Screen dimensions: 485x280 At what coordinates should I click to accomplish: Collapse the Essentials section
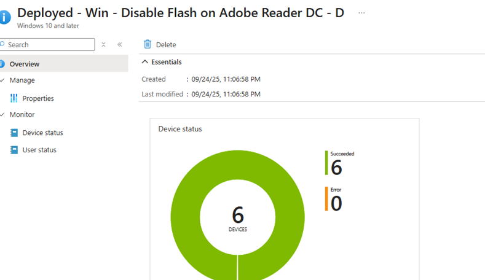pos(145,62)
